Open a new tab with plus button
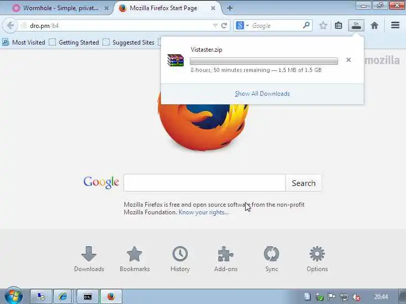This screenshot has height=304, width=406. point(230,8)
